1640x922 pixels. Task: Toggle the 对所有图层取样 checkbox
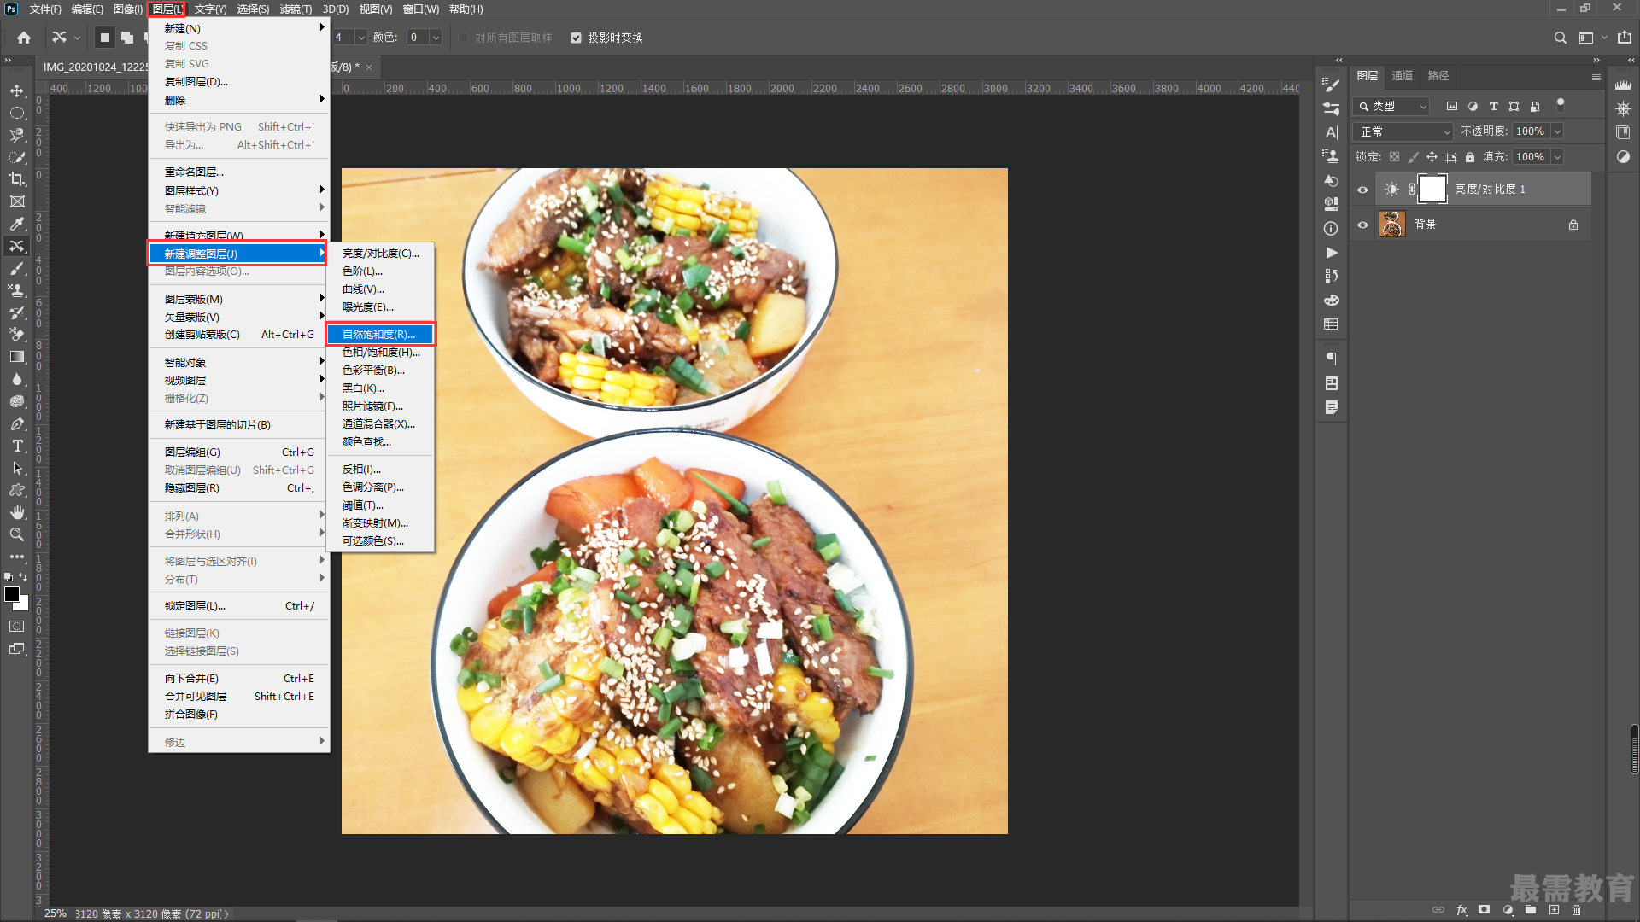[464, 38]
